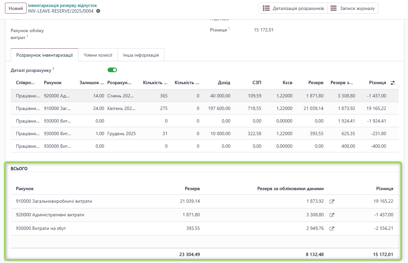Open external link for 910000 Загальновиробничі витрати
The image size is (408, 263).
tap(332, 201)
